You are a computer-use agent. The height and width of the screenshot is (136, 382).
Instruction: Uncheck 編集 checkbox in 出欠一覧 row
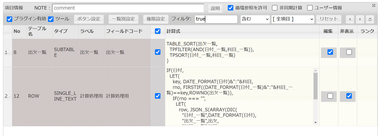pos(330,52)
